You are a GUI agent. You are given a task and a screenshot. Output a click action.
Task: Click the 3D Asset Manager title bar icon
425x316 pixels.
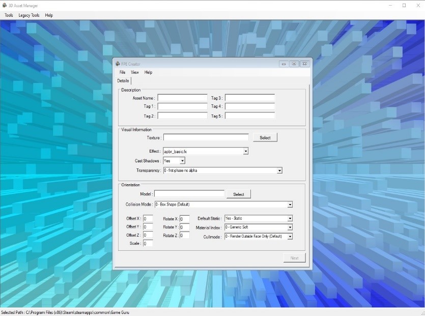point(5,6)
